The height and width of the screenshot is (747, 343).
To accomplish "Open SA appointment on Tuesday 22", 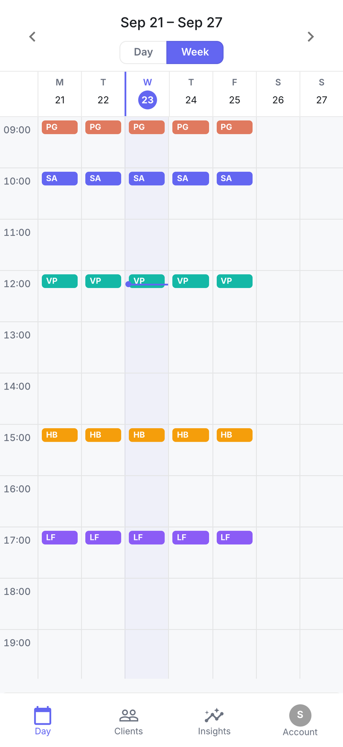I will pyautogui.click(x=103, y=179).
